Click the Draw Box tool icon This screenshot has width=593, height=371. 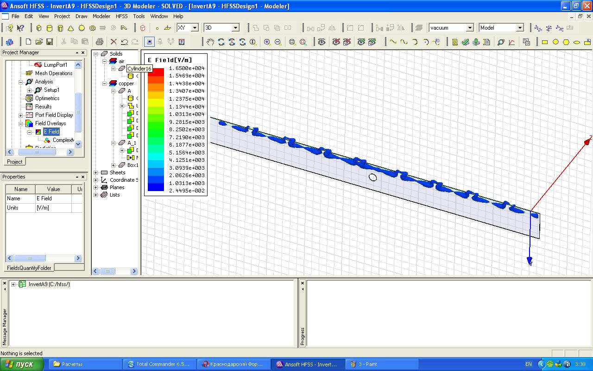(39, 28)
